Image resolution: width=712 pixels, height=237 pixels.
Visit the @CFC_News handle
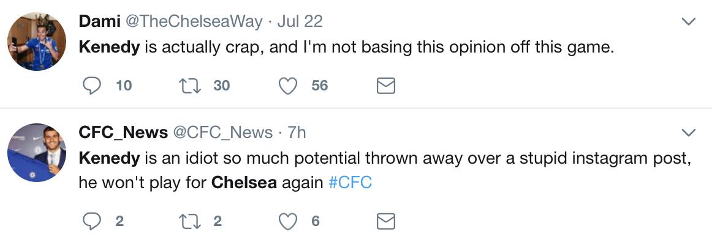point(222,133)
